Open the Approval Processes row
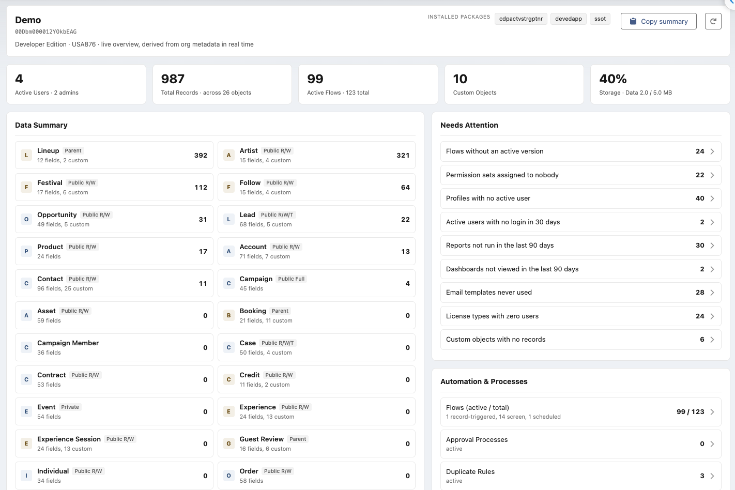Image resolution: width=735 pixels, height=490 pixels. (x=581, y=444)
